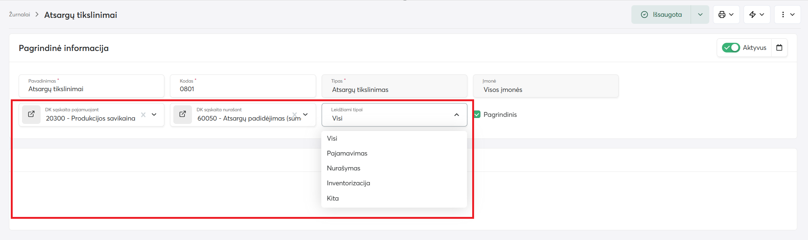
Task: Toggle the Aktyvus switch off
Action: click(730, 48)
